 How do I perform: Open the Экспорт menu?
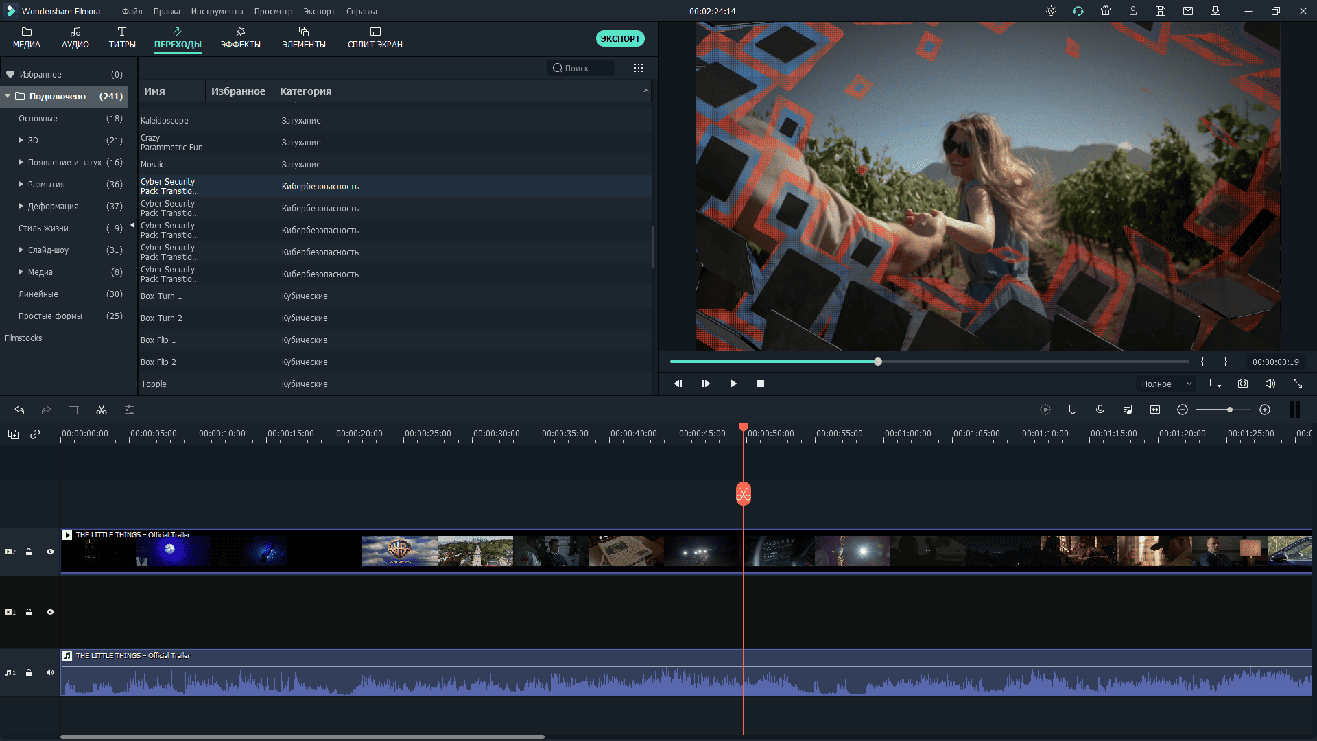pos(319,11)
